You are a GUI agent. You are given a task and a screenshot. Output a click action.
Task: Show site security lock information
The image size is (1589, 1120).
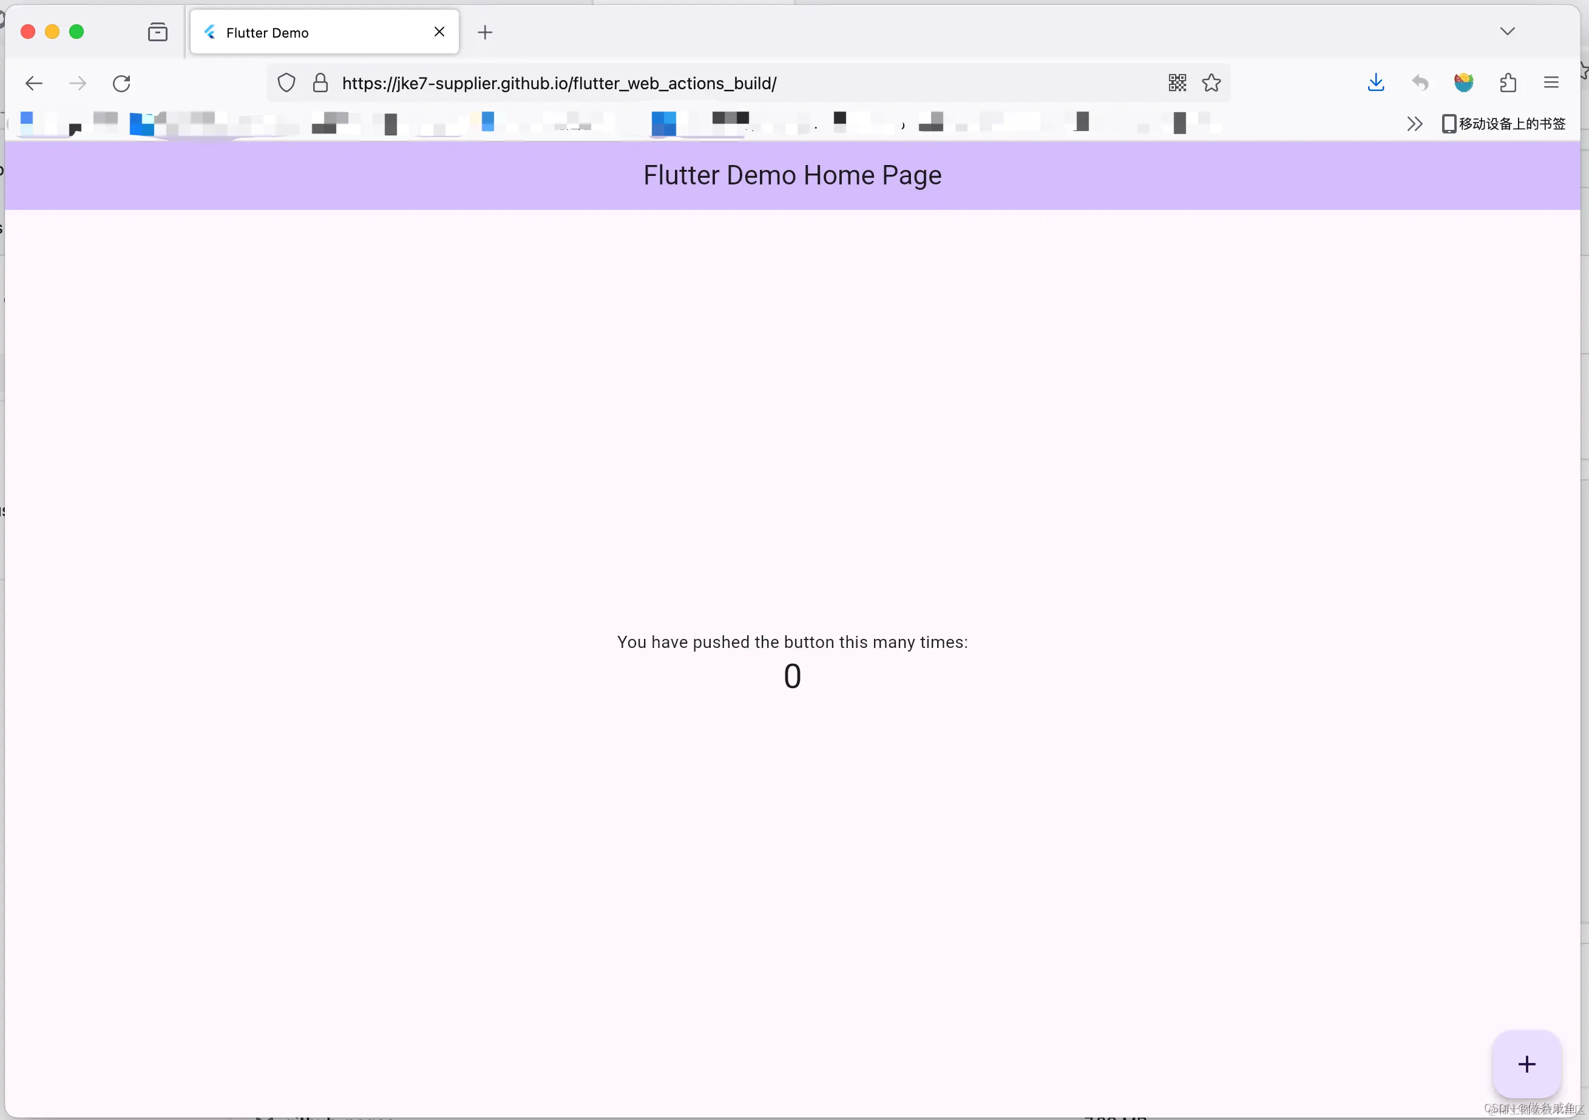coord(320,83)
